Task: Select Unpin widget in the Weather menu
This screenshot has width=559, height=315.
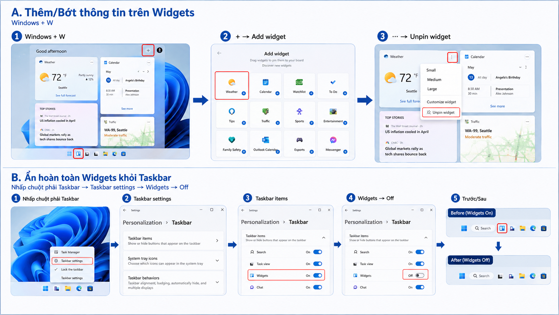Action: pyautogui.click(x=441, y=112)
